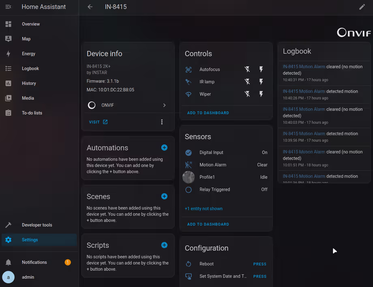373x287 pixels.
Task: Open Developer tools
Action: (x=39, y=225)
